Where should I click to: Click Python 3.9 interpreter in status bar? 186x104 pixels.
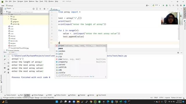tap(176, 98)
